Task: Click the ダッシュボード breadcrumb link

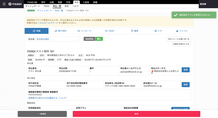Action: (x=44, y=10)
